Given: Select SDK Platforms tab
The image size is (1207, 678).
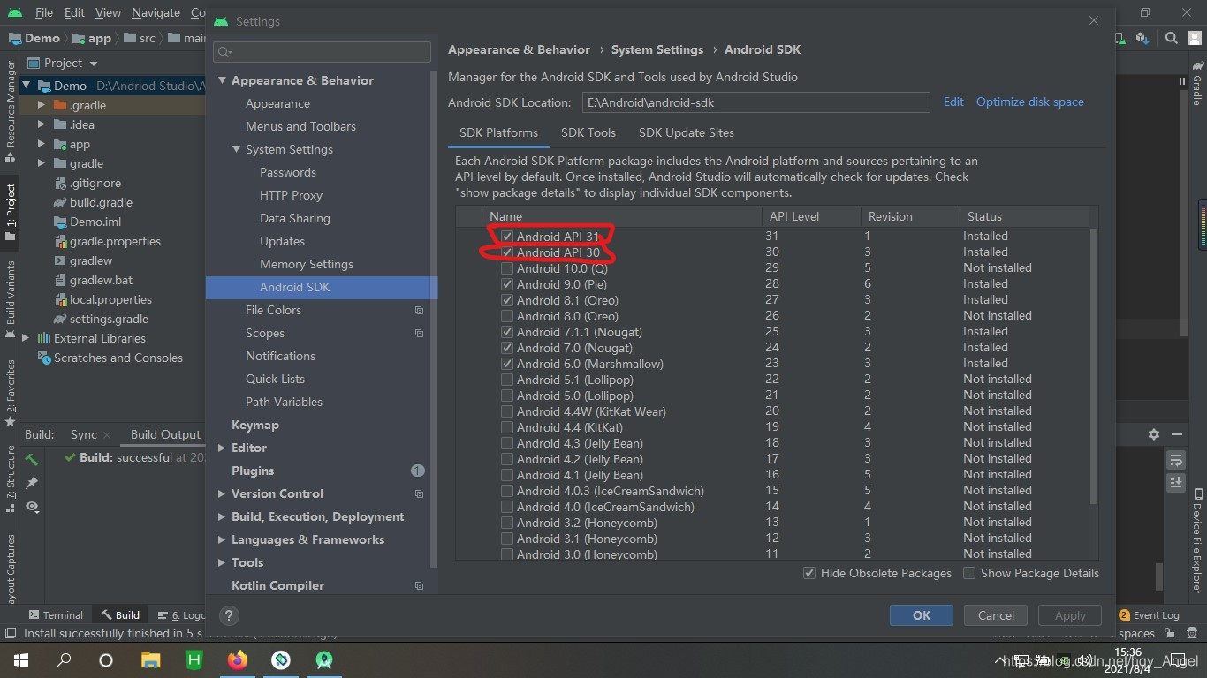Looking at the screenshot, I should (x=498, y=132).
